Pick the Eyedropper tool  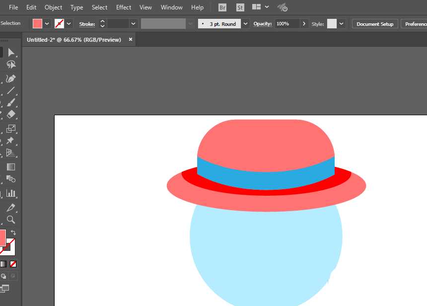[10, 208]
